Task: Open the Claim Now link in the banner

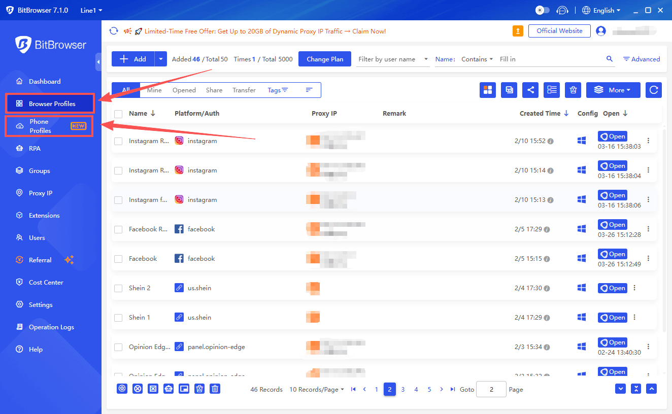Action: [x=369, y=31]
